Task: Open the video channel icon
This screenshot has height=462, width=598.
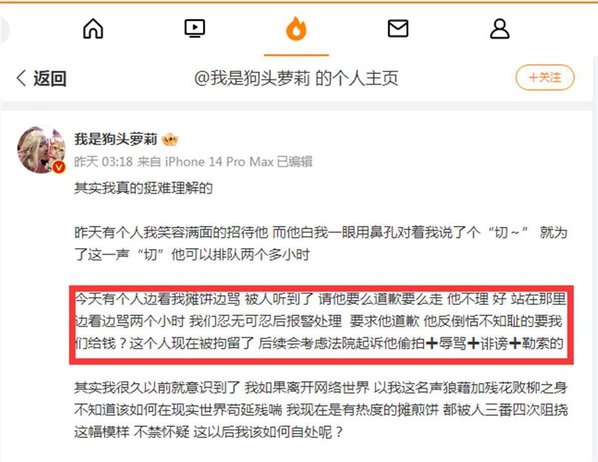Action: coord(194,28)
